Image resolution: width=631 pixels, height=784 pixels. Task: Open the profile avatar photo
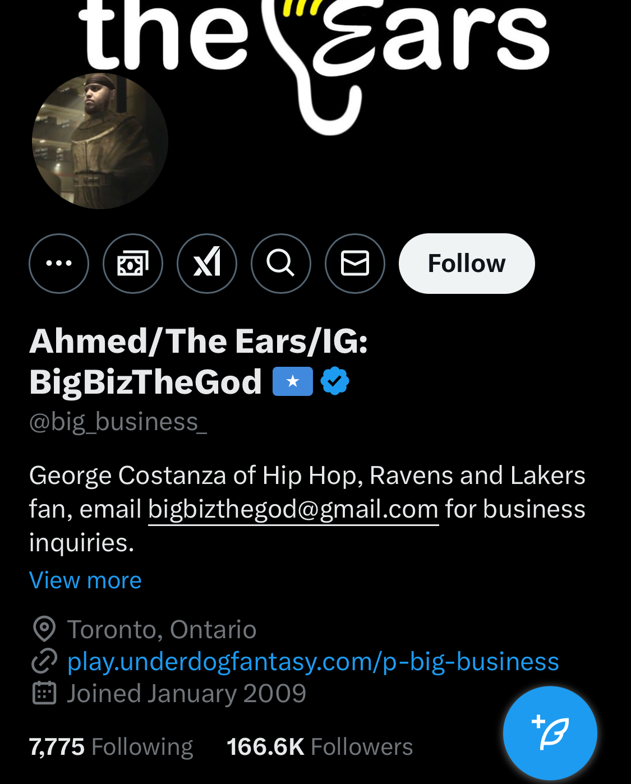(x=100, y=141)
